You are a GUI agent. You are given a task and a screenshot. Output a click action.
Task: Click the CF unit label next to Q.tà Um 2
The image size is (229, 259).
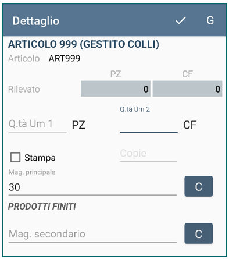click(x=189, y=125)
